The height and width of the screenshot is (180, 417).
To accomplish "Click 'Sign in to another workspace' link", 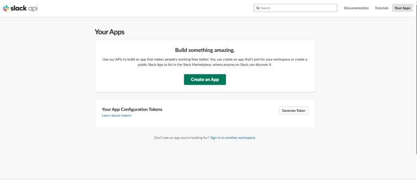I will pyautogui.click(x=233, y=138).
